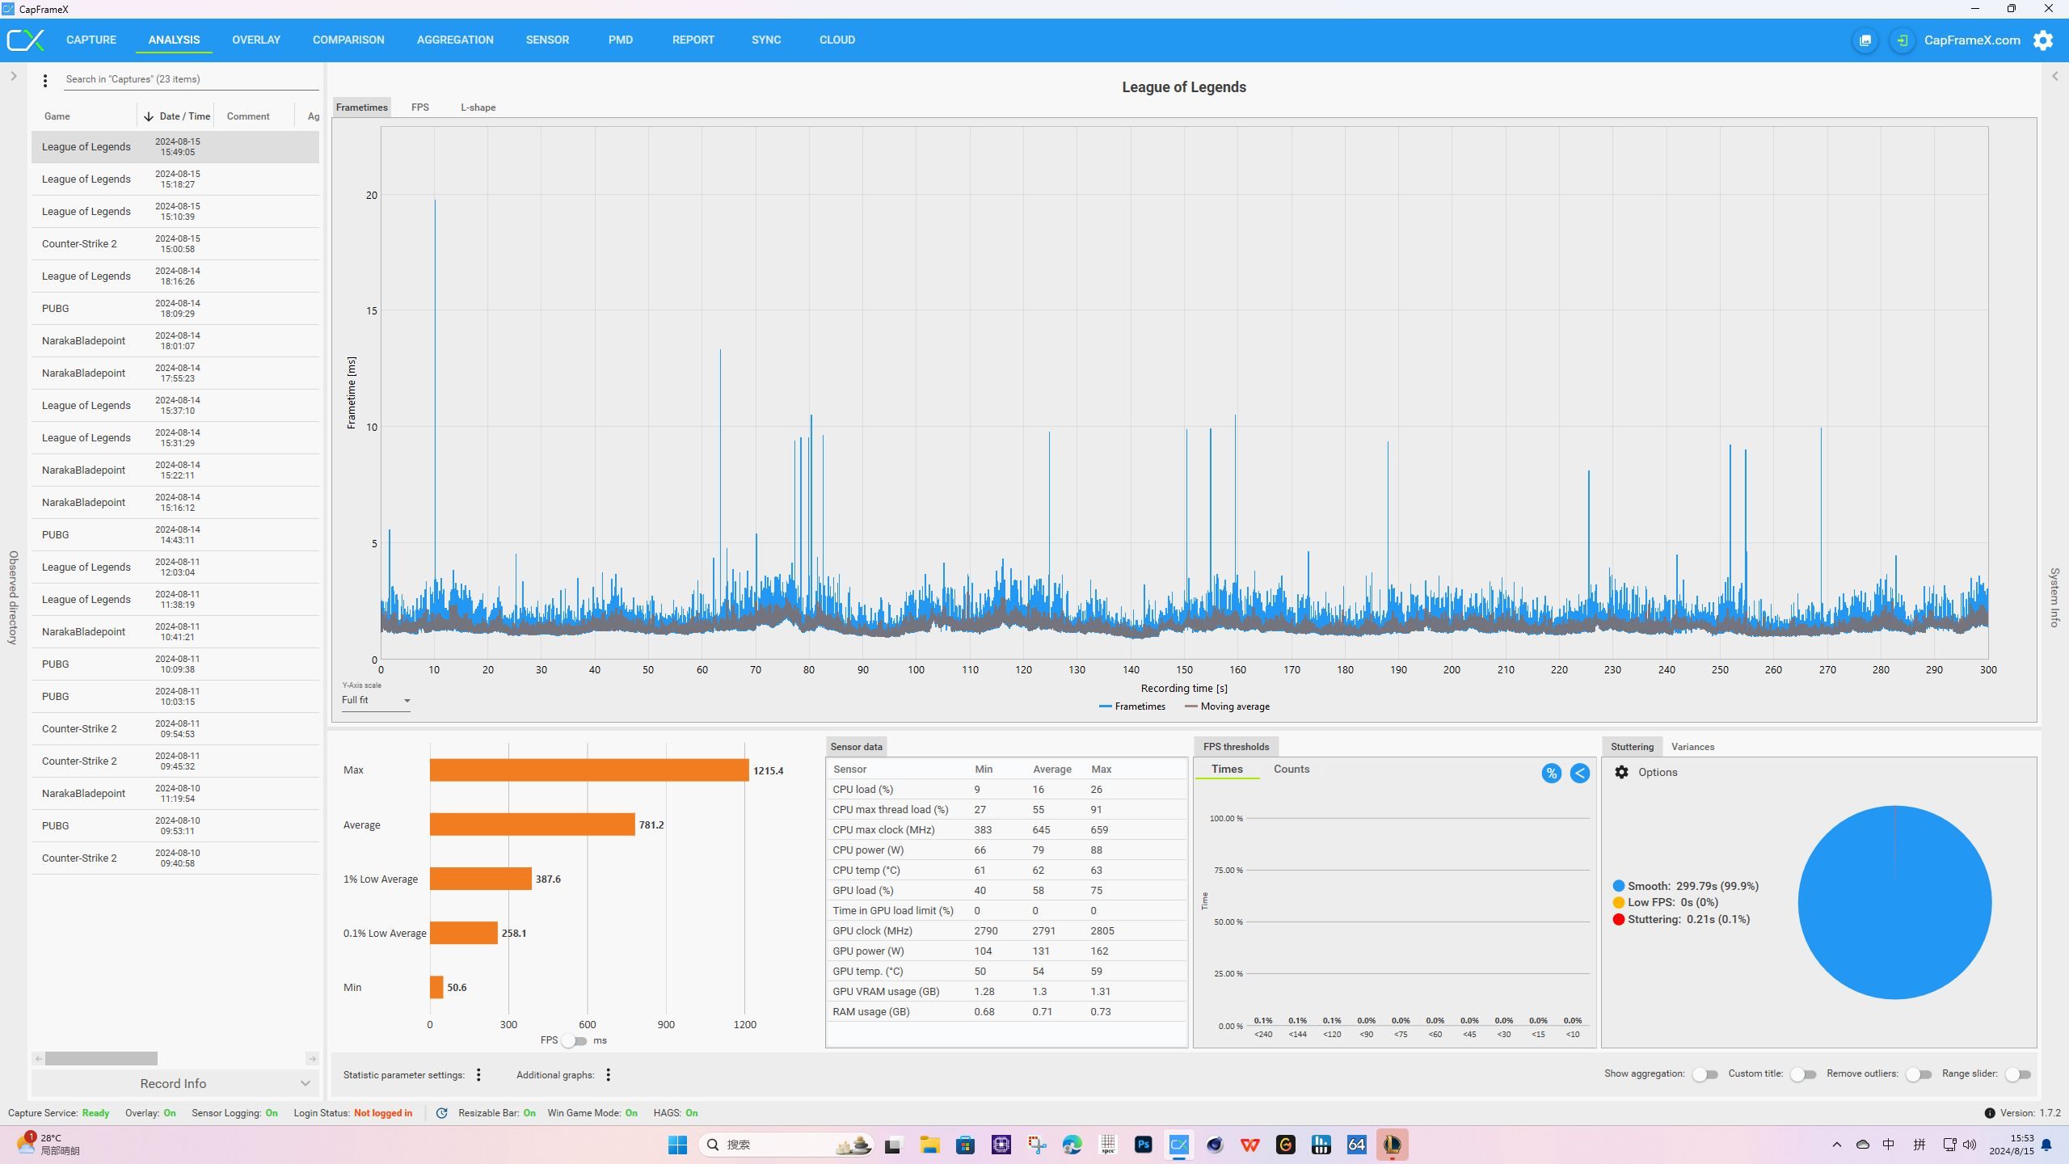Open CapFrameX.com link
Image resolution: width=2069 pixels, height=1164 pixels.
pyautogui.click(x=1972, y=40)
